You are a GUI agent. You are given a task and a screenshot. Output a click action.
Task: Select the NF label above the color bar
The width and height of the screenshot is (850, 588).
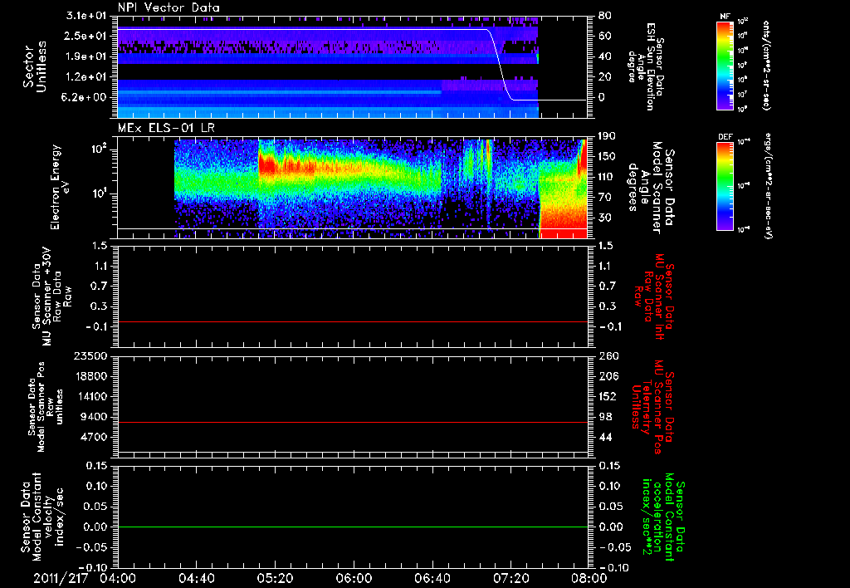pyautogui.click(x=725, y=17)
